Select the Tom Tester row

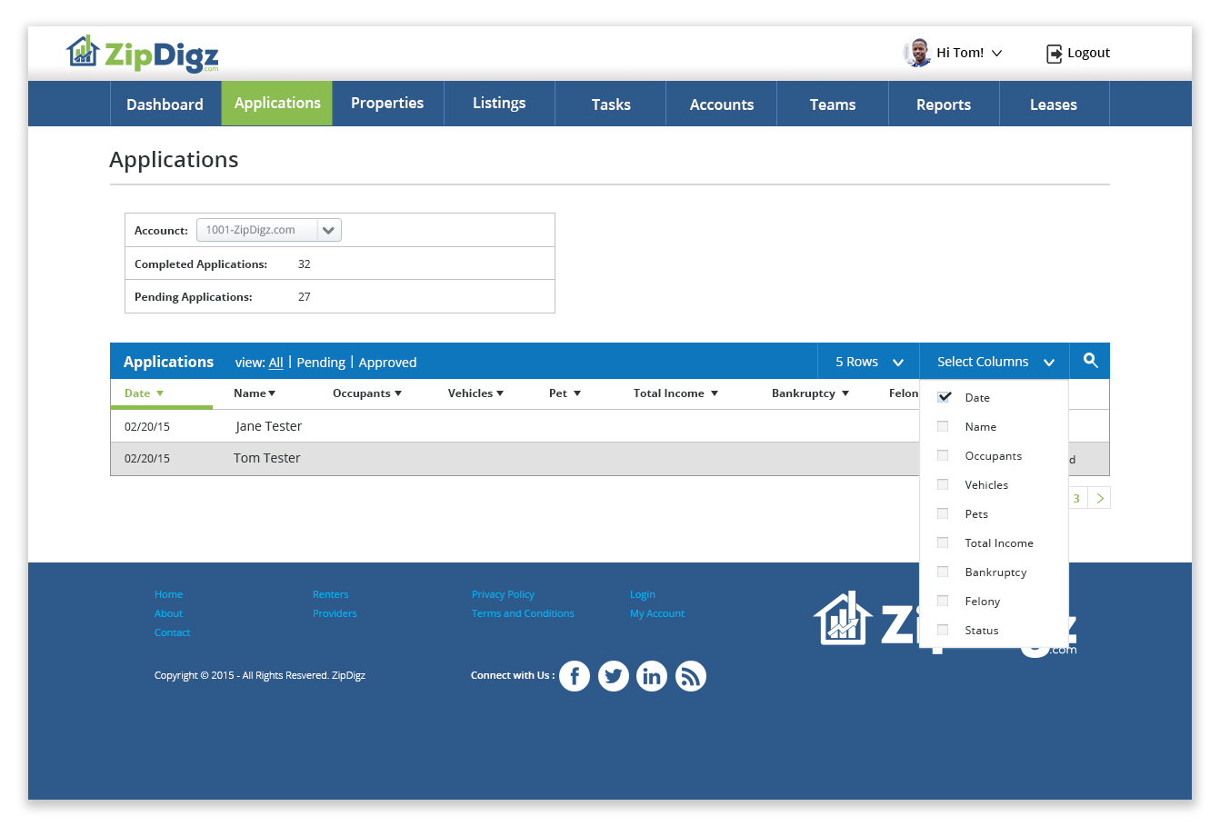(515, 459)
